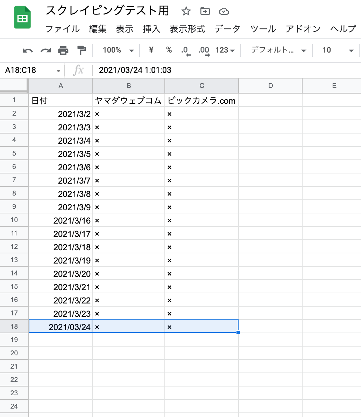Open font size 10 dropdown
The width and height of the screenshot is (361, 417).
338,50
